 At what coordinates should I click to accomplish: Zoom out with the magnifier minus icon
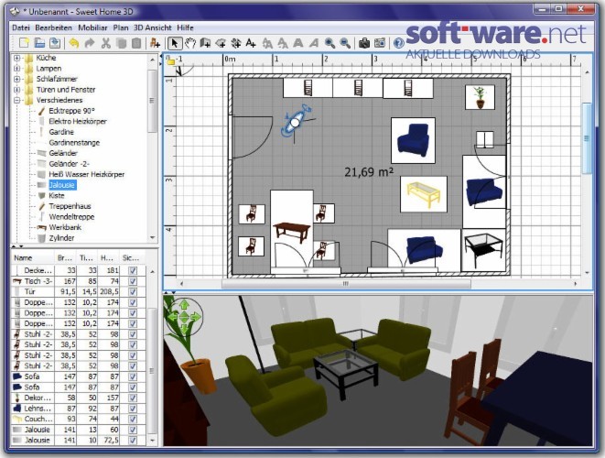pyautogui.click(x=345, y=43)
